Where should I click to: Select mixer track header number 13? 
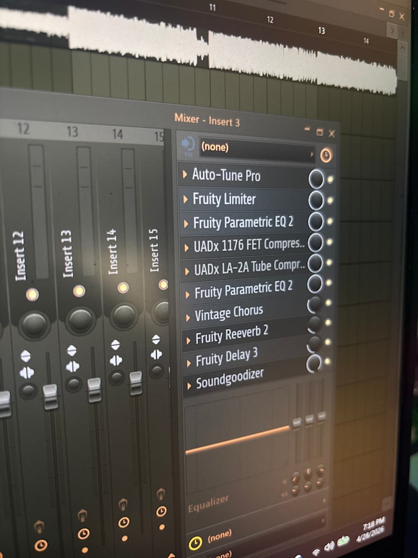pyautogui.click(x=72, y=131)
